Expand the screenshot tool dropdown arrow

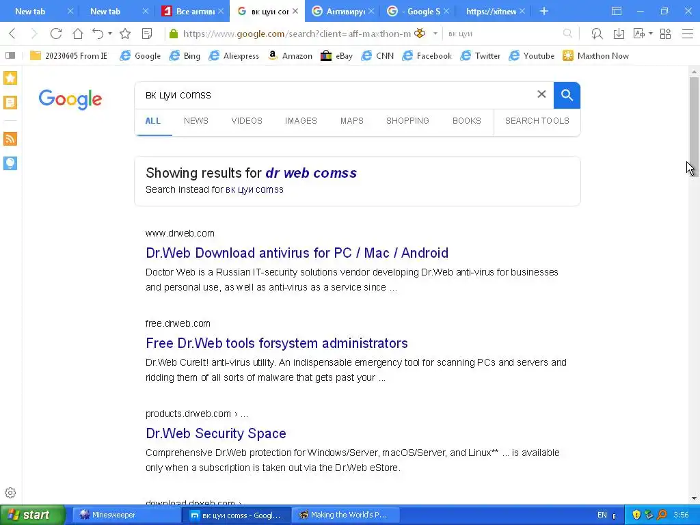coord(651,33)
